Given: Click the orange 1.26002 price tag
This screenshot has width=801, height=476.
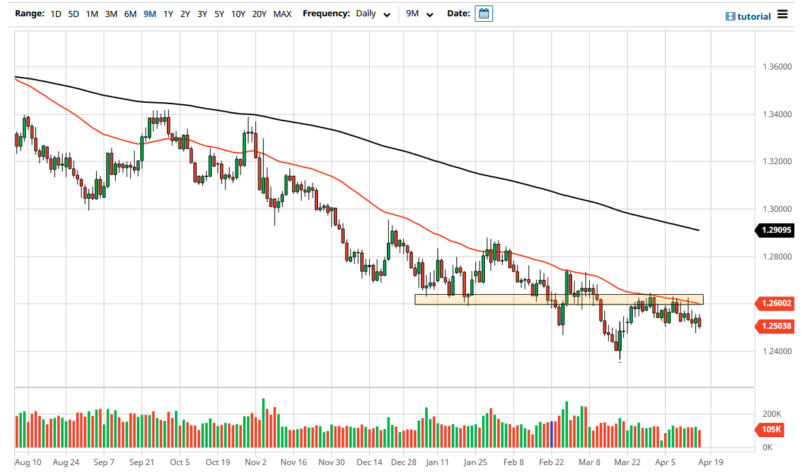Looking at the screenshot, I should pyautogui.click(x=776, y=304).
